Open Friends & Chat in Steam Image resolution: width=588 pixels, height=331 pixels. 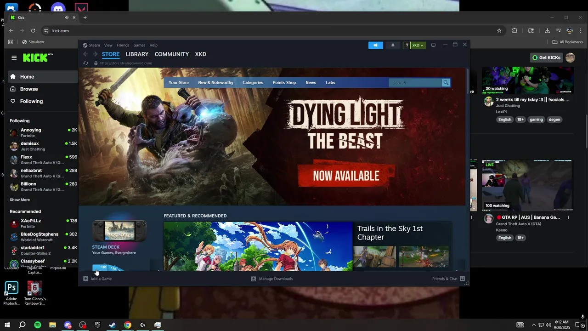(x=448, y=279)
